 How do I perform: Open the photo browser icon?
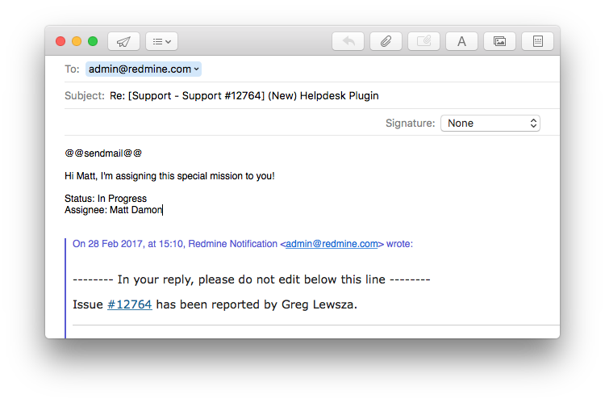[499, 41]
